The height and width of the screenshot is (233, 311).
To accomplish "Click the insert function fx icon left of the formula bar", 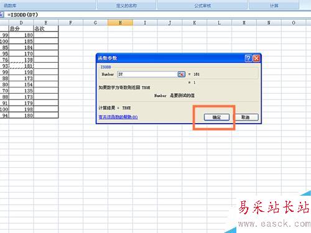I will (x=2, y=15).
